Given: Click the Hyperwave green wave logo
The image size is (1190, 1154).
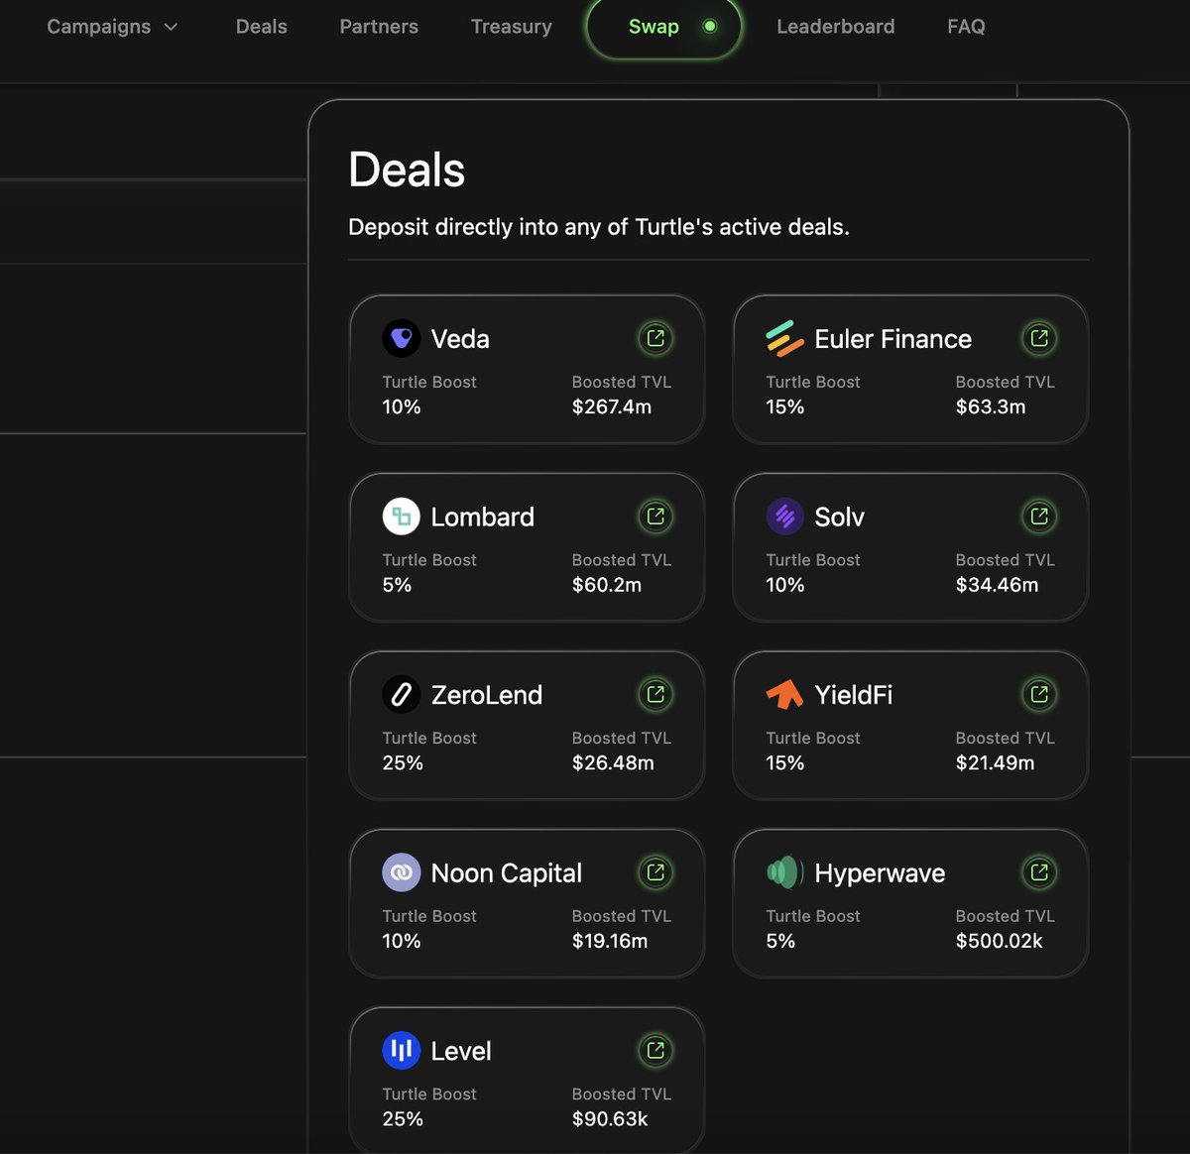Looking at the screenshot, I should pyautogui.click(x=784, y=872).
